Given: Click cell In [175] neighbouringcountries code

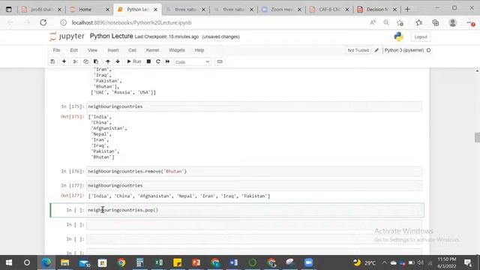Looking at the screenshot, I should 254,106.
